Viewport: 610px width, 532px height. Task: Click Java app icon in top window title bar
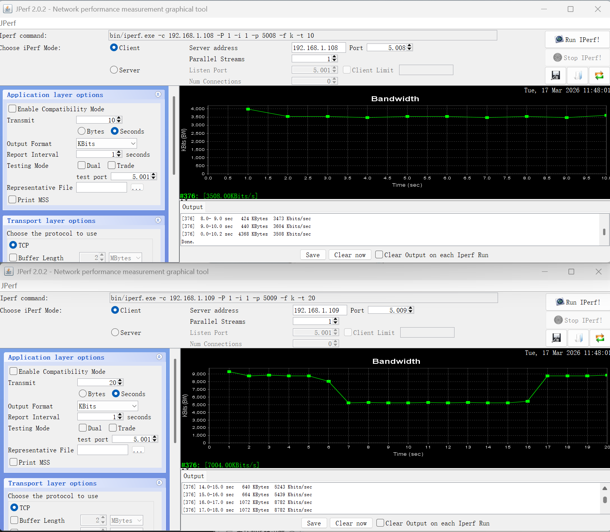pos(8,9)
